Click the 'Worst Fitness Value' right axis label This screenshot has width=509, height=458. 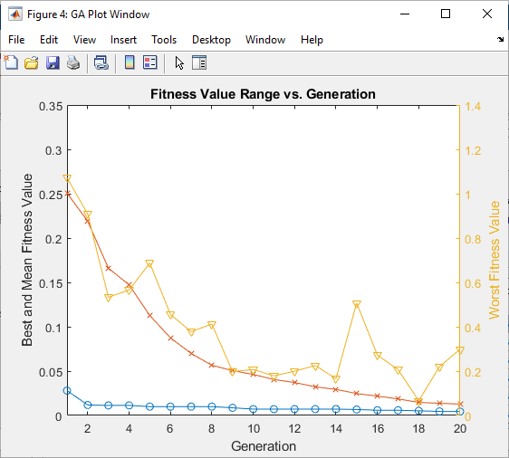(495, 260)
